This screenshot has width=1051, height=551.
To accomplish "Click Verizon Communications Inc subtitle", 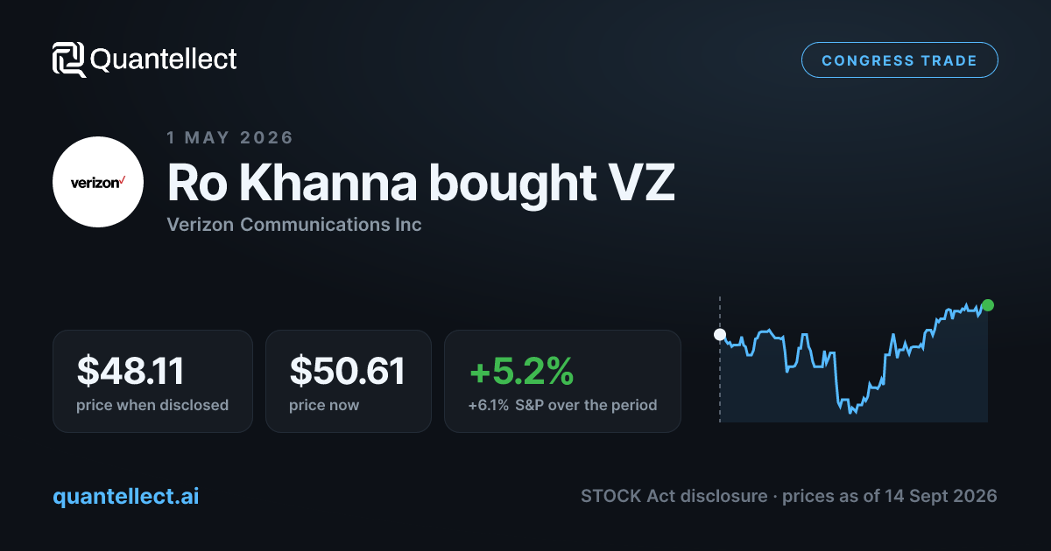I will [x=294, y=225].
